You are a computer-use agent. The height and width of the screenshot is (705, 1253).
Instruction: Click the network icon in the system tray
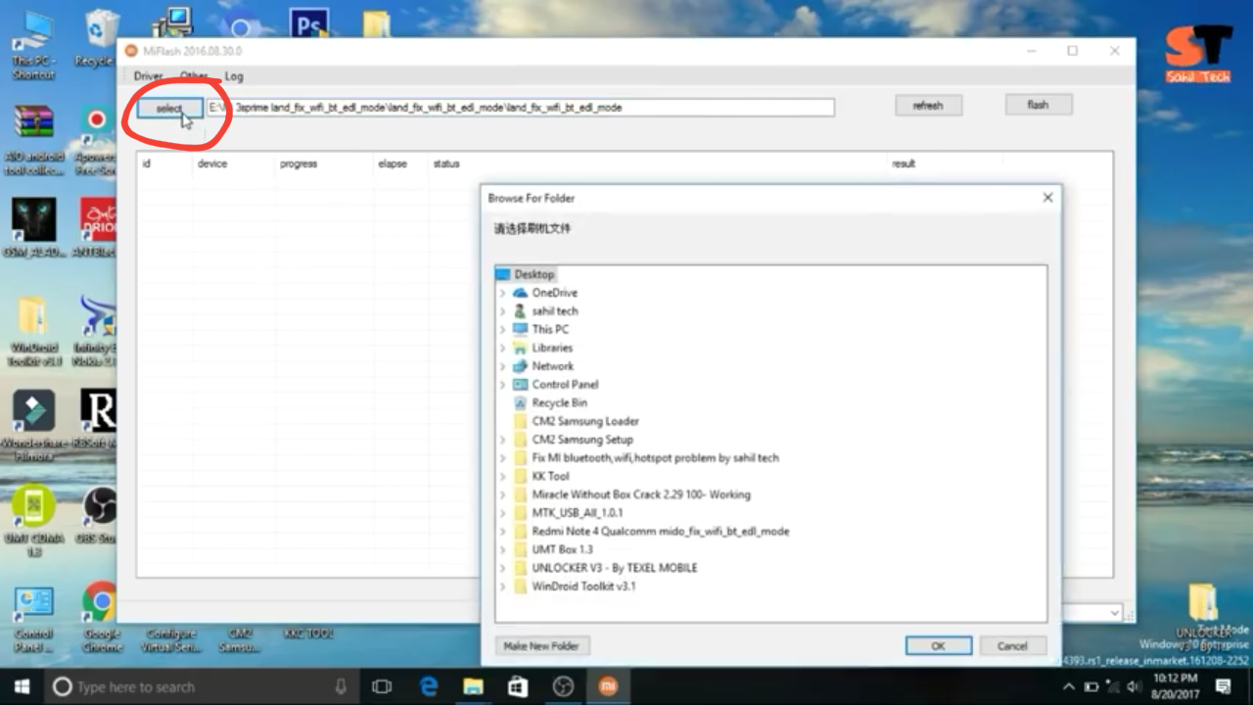point(1114,687)
